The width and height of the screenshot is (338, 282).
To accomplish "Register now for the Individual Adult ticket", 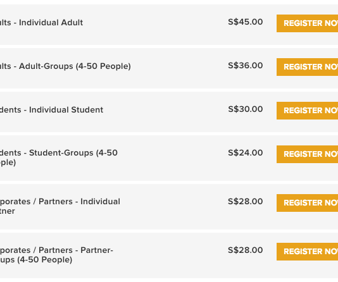I will pyautogui.click(x=307, y=23).
